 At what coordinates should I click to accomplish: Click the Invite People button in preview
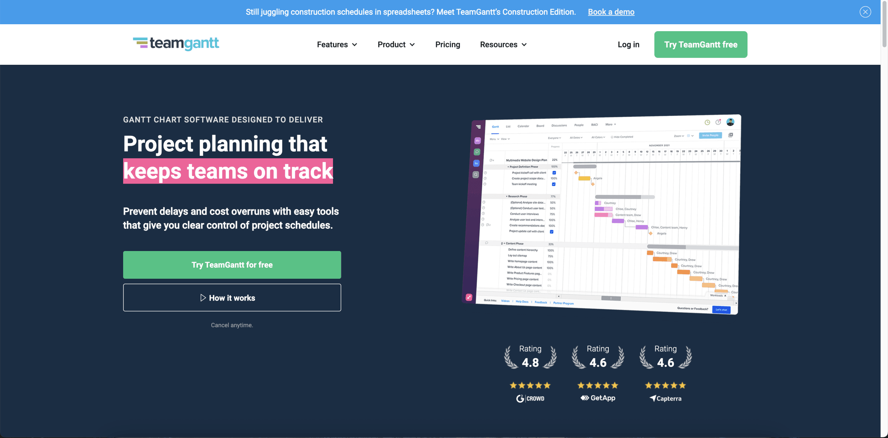(710, 135)
